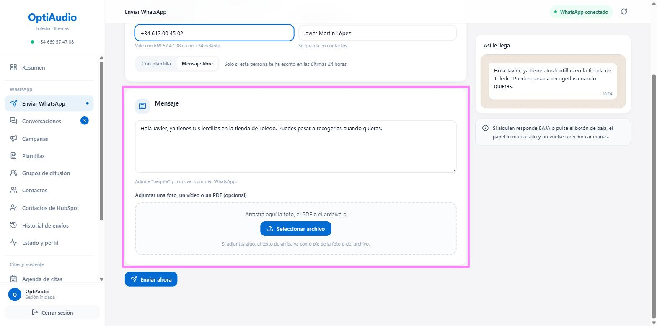
Task: Open Estado y perfil activity icon
Action: pyautogui.click(x=13, y=243)
